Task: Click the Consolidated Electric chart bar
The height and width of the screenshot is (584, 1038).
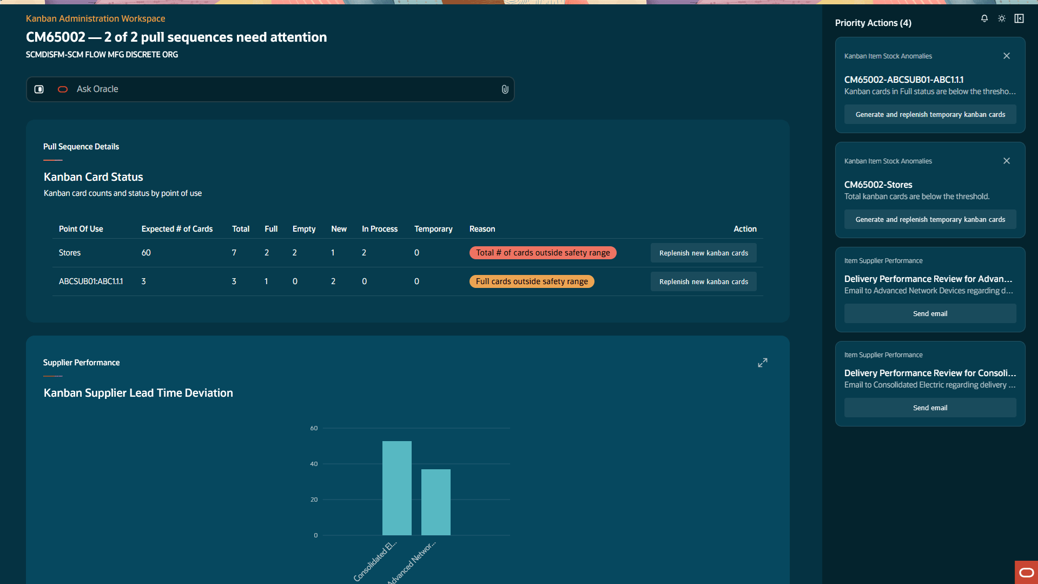Action: coord(397,488)
